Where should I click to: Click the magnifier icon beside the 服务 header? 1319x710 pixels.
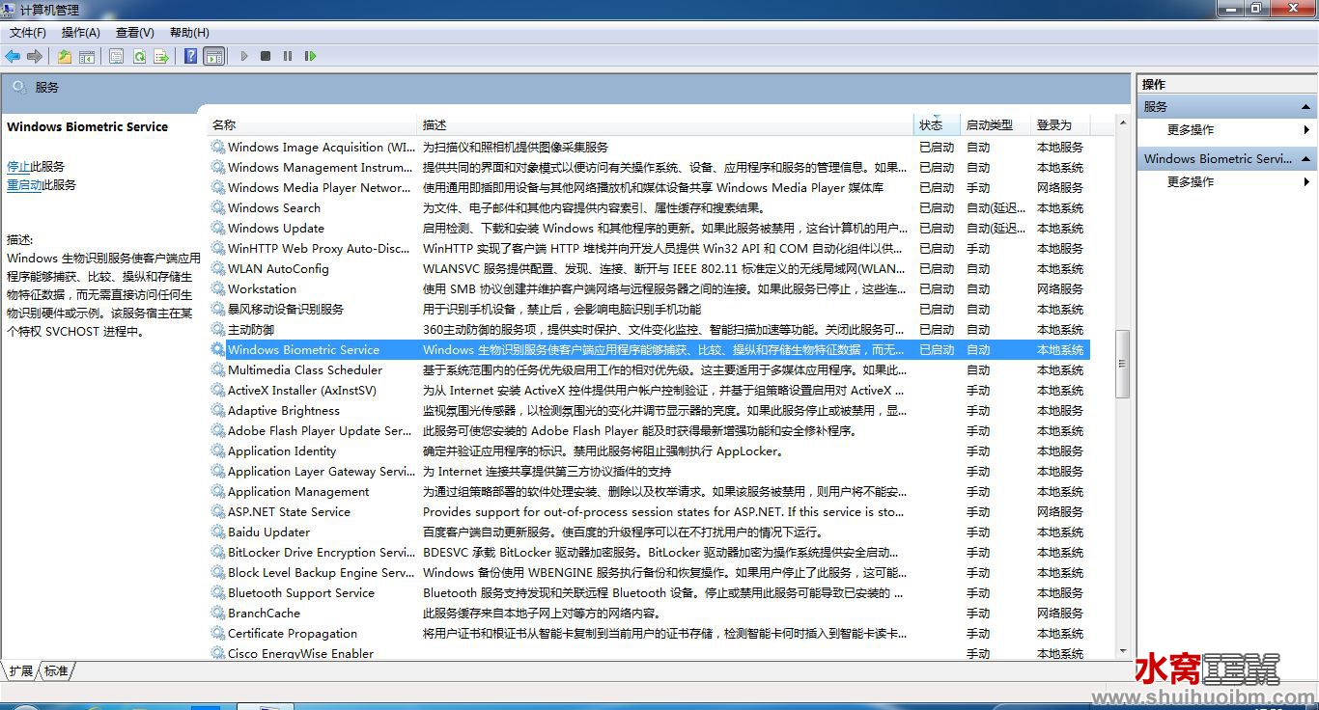pos(18,87)
